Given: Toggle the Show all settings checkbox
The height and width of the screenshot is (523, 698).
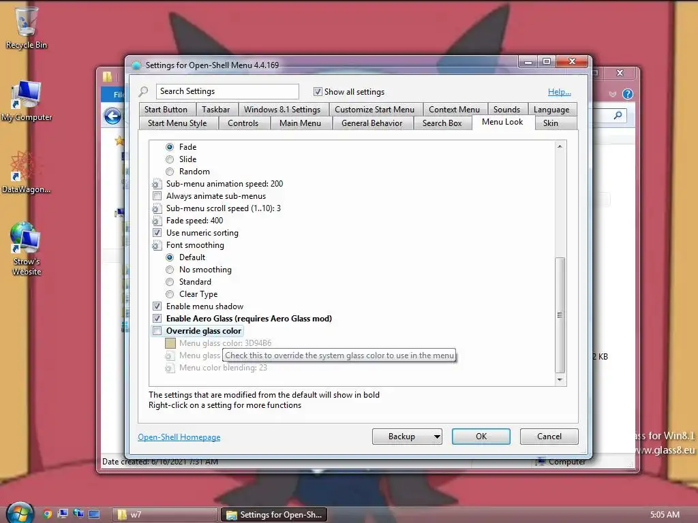Looking at the screenshot, I should pyautogui.click(x=318, y=92).
